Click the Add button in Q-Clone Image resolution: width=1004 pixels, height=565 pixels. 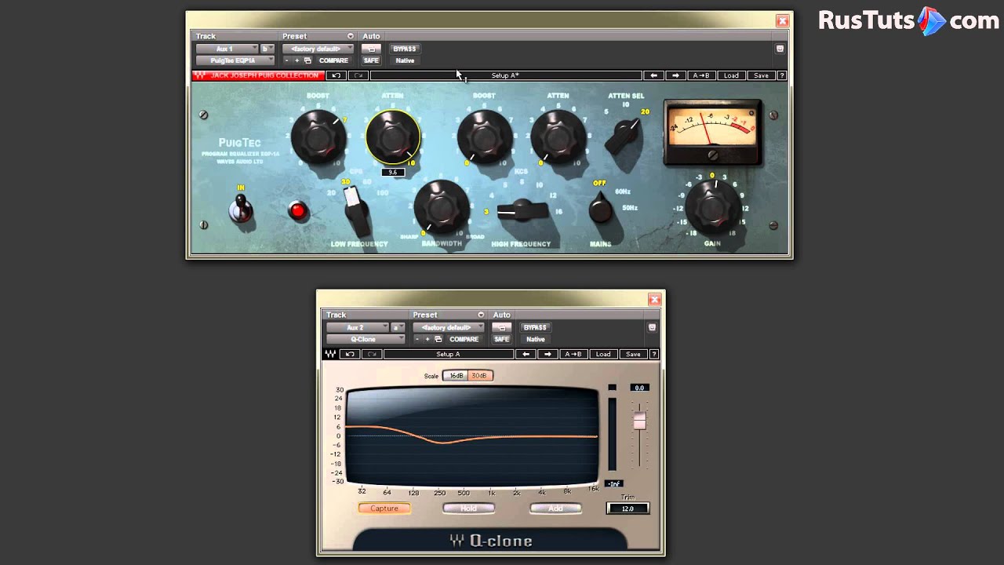pyautogui.click(x=555, y=508)
